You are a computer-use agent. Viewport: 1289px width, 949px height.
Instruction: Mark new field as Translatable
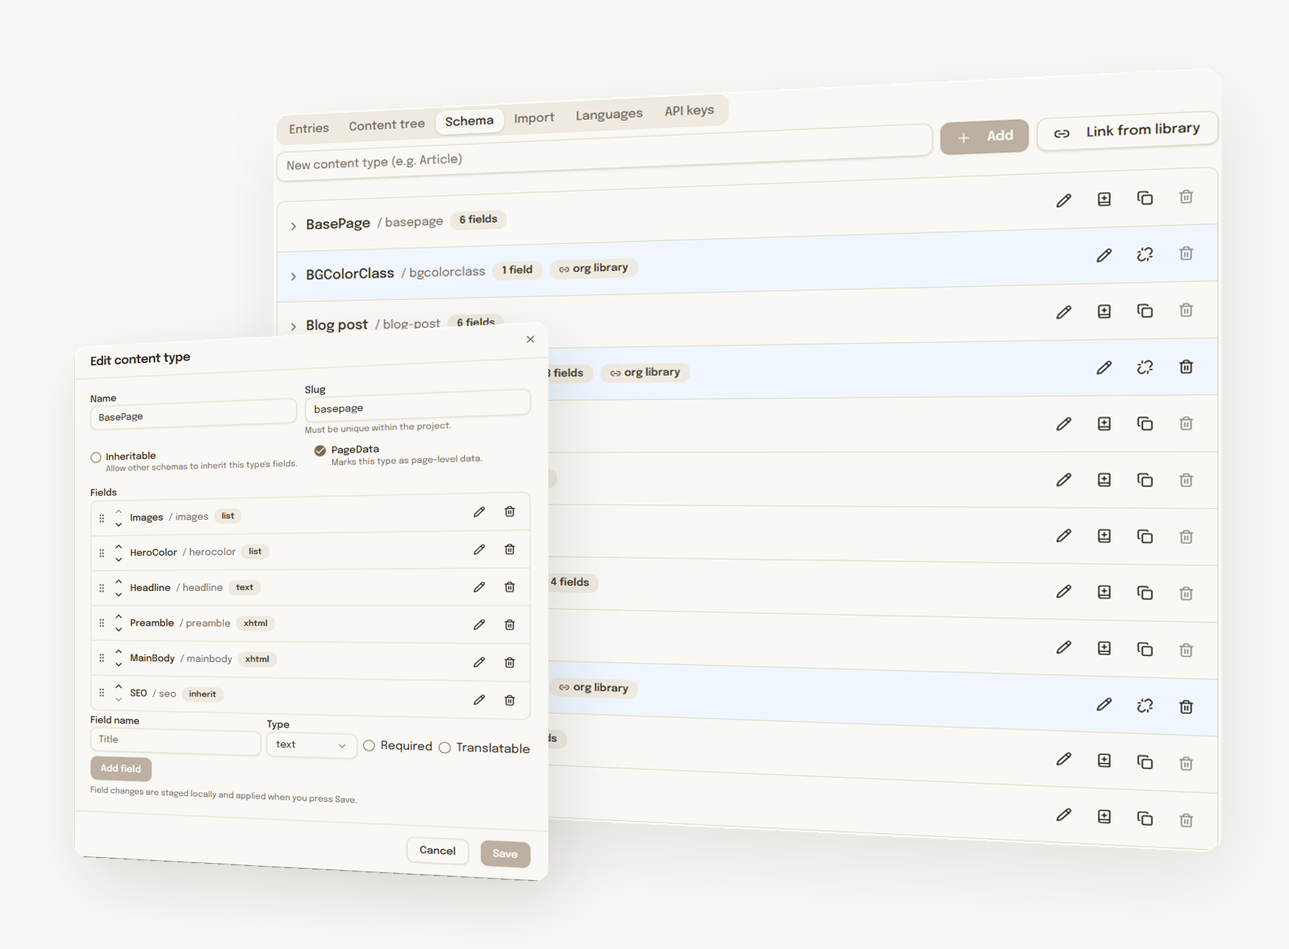click(x=444, y=748)
